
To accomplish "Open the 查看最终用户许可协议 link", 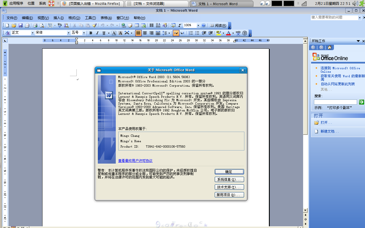I will point(135,161).
